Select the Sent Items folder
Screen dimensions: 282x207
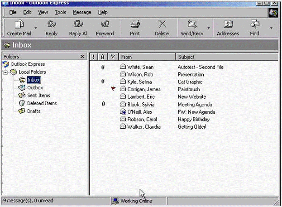tap(38, 96)
